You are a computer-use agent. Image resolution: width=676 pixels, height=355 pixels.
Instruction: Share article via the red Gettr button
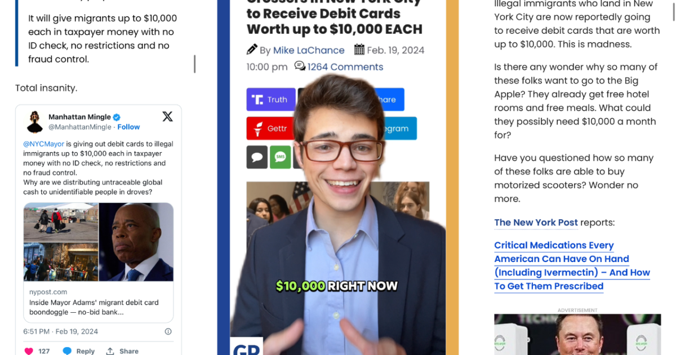click(x=270, y=128)
